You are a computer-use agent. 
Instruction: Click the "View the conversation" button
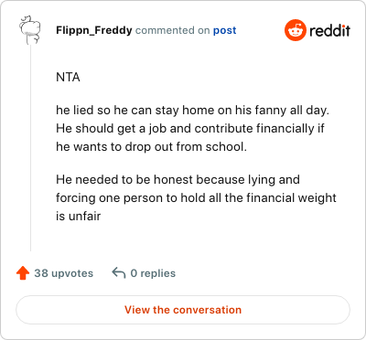tap(183, 310)
